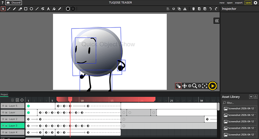Viewport: 259px width, 139px height.
Task: Click open in top menu
Action: (230, 3)
